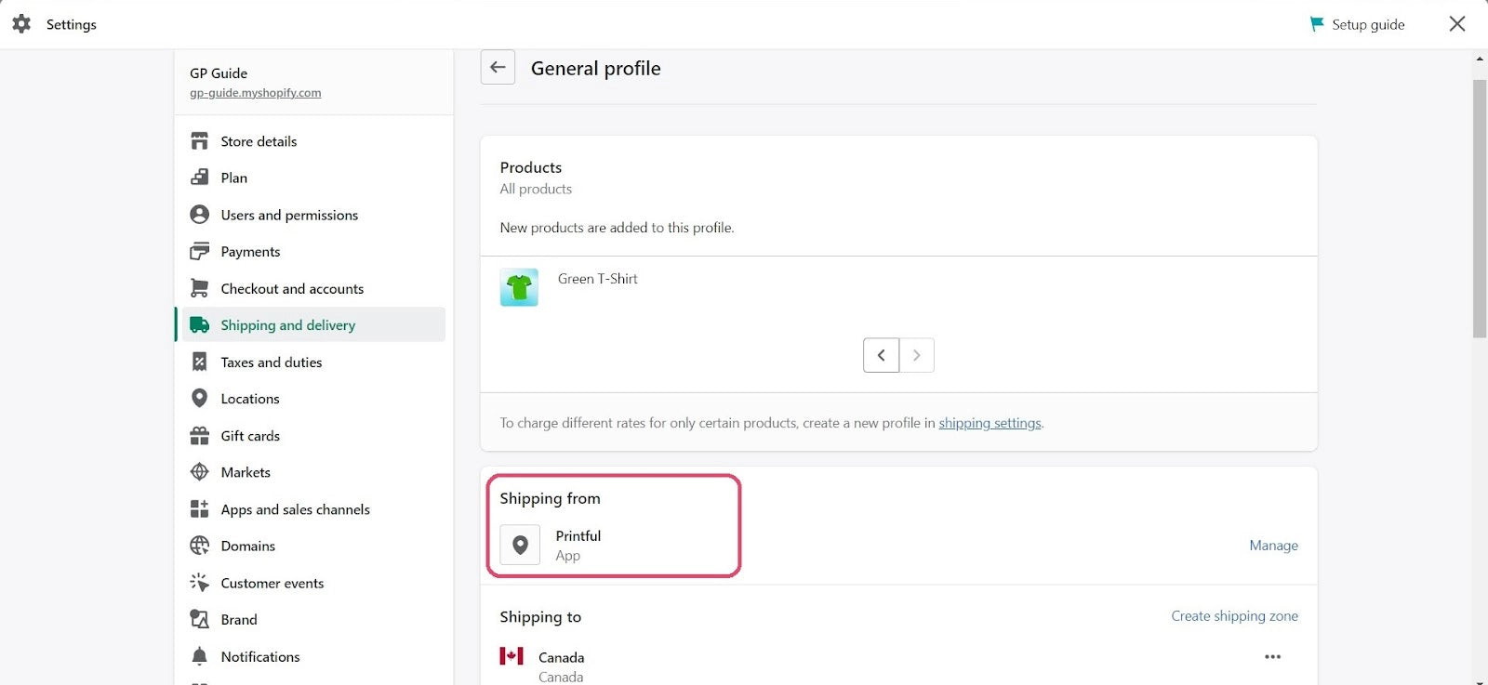Click Manage for Shipping from
Viewport: 1488px width, 685px height.
1273,546
